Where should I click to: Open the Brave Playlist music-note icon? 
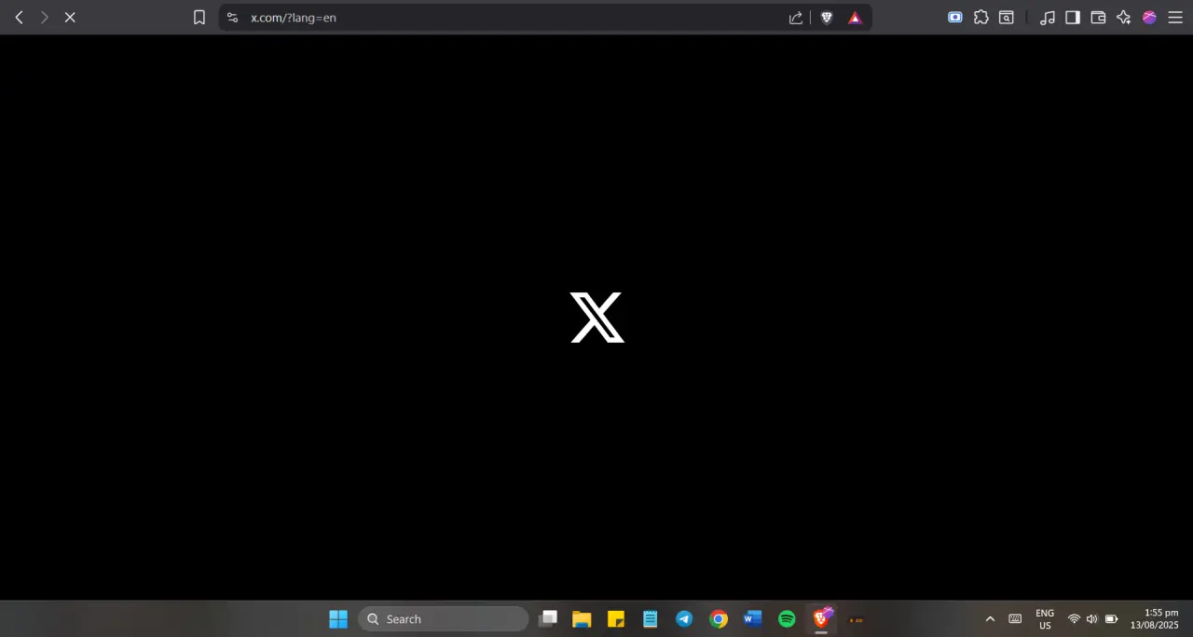point(1048,17)
